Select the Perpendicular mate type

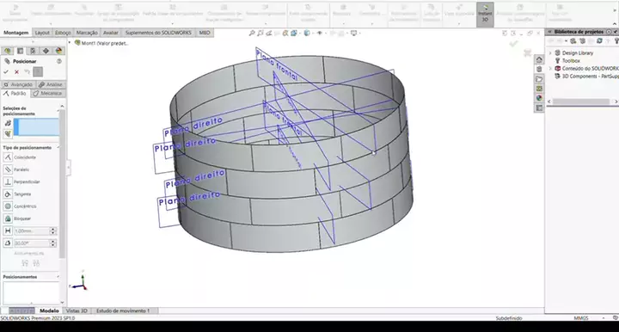(8, 181)
